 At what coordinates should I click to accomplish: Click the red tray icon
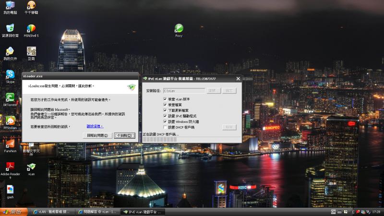pos(358,212)
